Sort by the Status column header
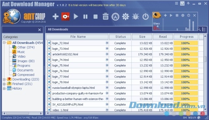This screenshot has width=209, height=120. [x=120, y=37]
